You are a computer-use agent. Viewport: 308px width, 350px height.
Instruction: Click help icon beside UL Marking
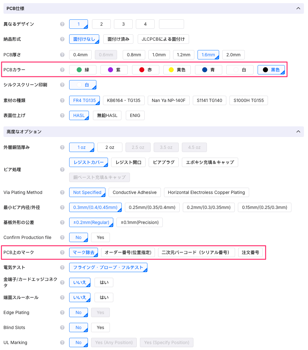pyautogui.click(x=62, y=342)
